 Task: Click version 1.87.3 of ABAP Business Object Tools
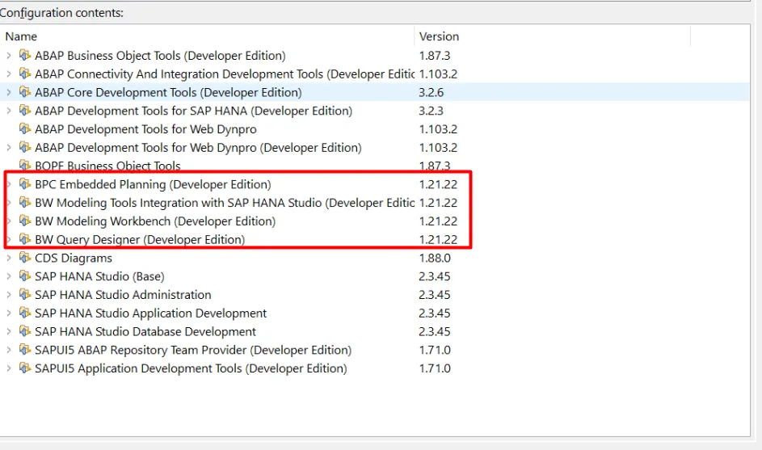(435, 56)
